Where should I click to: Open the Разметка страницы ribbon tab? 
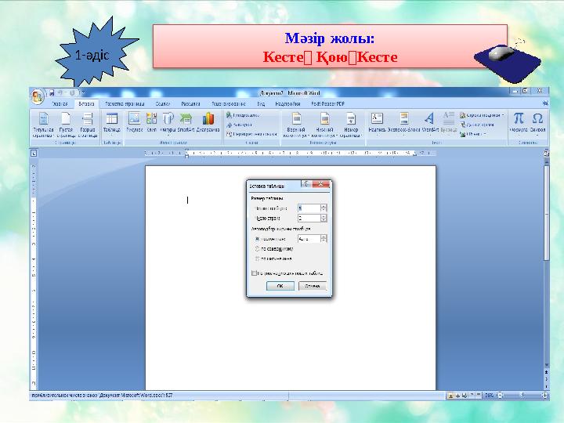(x=125, y=103)
